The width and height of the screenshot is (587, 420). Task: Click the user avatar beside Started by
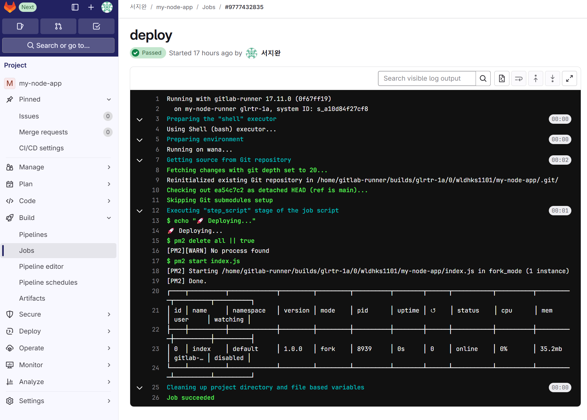(252, 53)
